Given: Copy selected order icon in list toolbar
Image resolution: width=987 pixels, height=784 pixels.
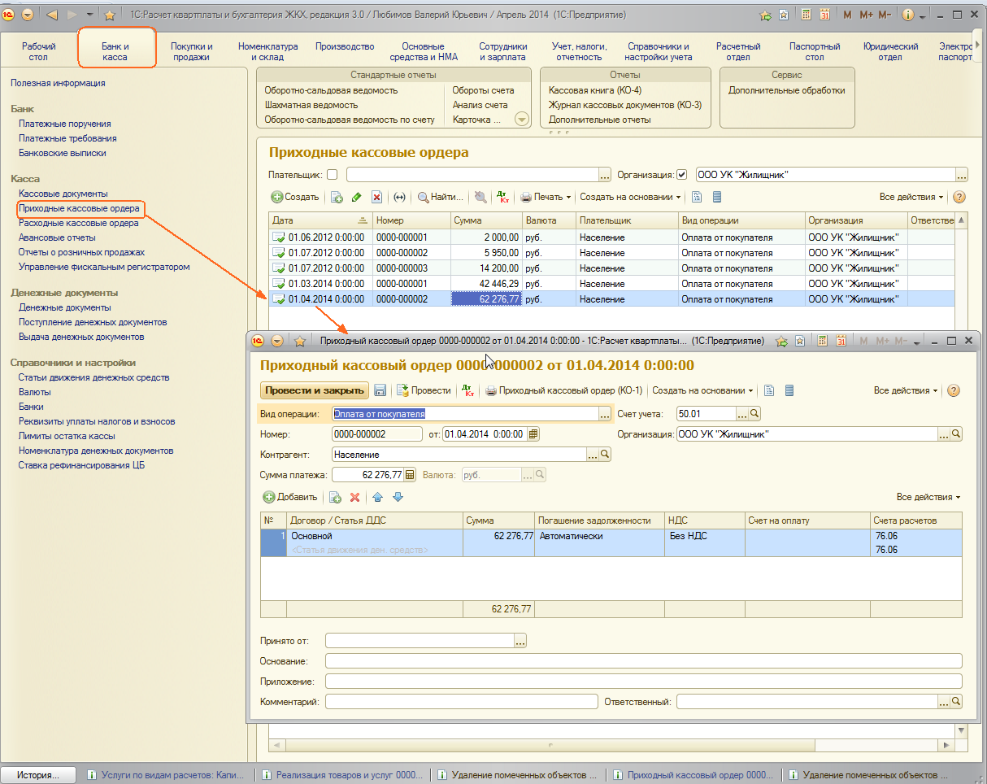Looking at the screenshot, I should (336, 197).
